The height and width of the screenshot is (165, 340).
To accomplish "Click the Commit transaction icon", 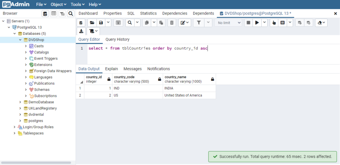I will coord(300,23).
